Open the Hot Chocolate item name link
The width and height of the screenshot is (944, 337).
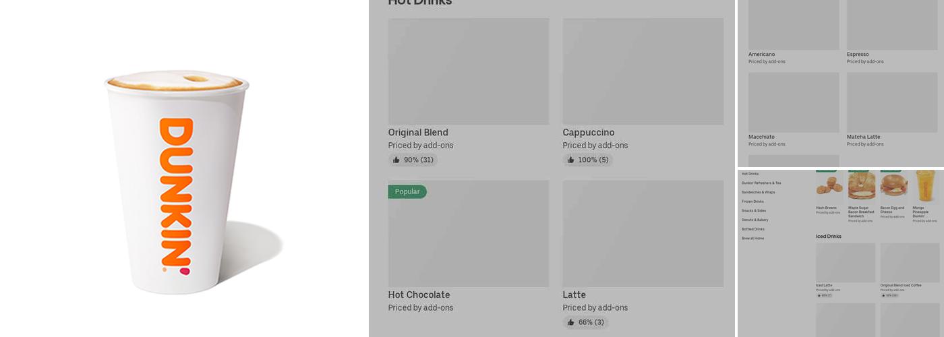tap(419, 295)
